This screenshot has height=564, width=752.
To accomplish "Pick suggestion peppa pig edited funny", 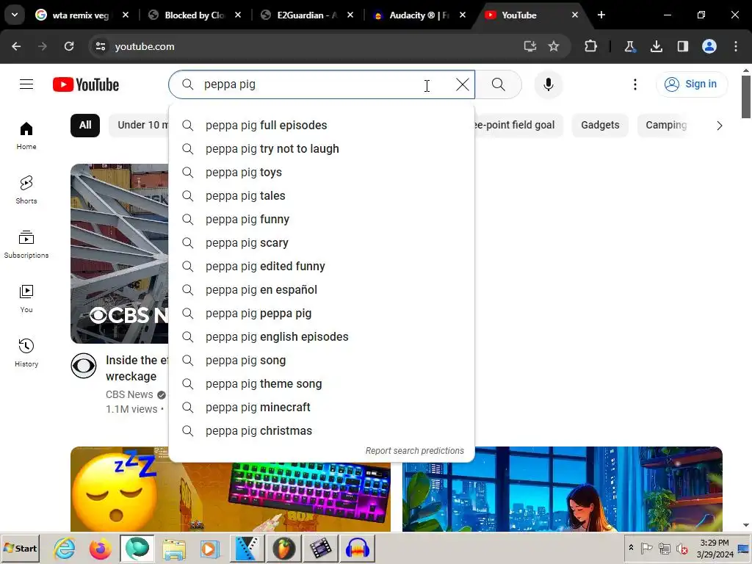I will click(322, 266).
